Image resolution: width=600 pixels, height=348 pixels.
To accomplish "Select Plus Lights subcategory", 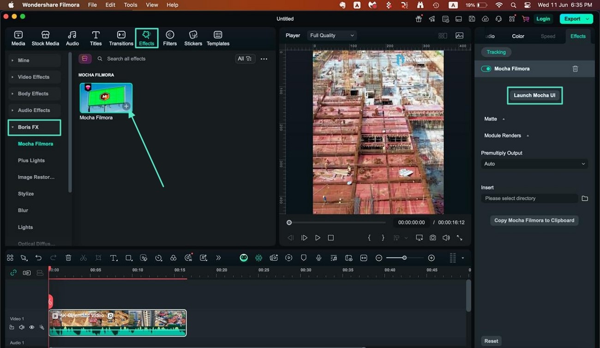I will [x=31, y=161].
